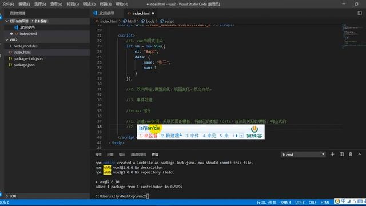Open the IME candidate list dropdown arrow
The height and width of the screenshot is (206, 366).
click(x=241, y=136)
